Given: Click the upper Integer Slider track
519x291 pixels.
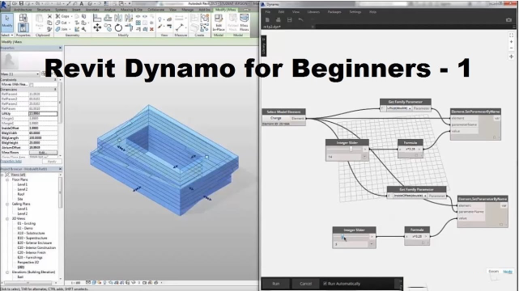Looking at the screenshot, I should click(345, 149).
